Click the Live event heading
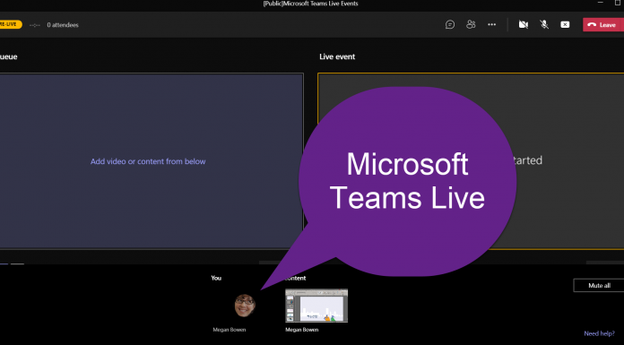The image size is (624, 345). pyautogui.click(x=337, y=56)
